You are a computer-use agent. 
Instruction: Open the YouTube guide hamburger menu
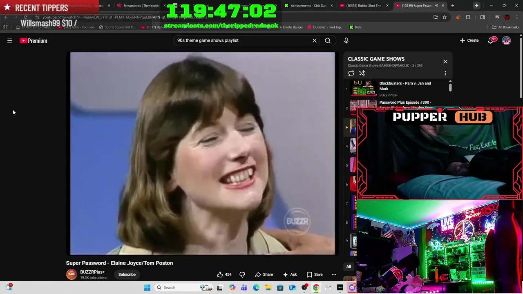(10, 40)
